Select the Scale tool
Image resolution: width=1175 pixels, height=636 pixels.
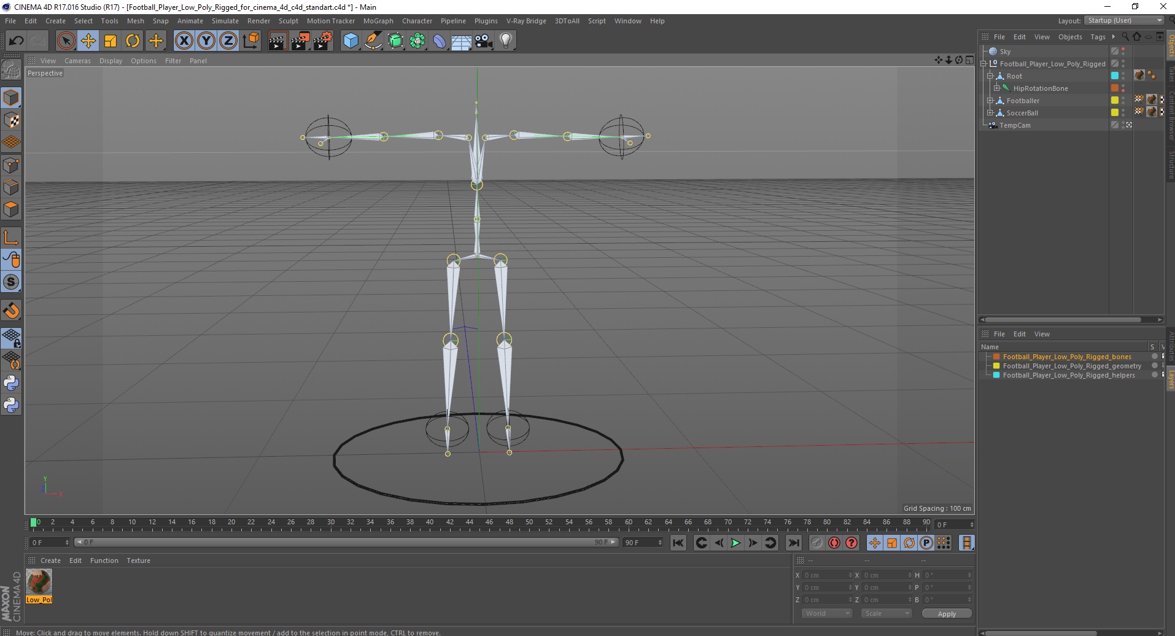[x=111, y=41]
